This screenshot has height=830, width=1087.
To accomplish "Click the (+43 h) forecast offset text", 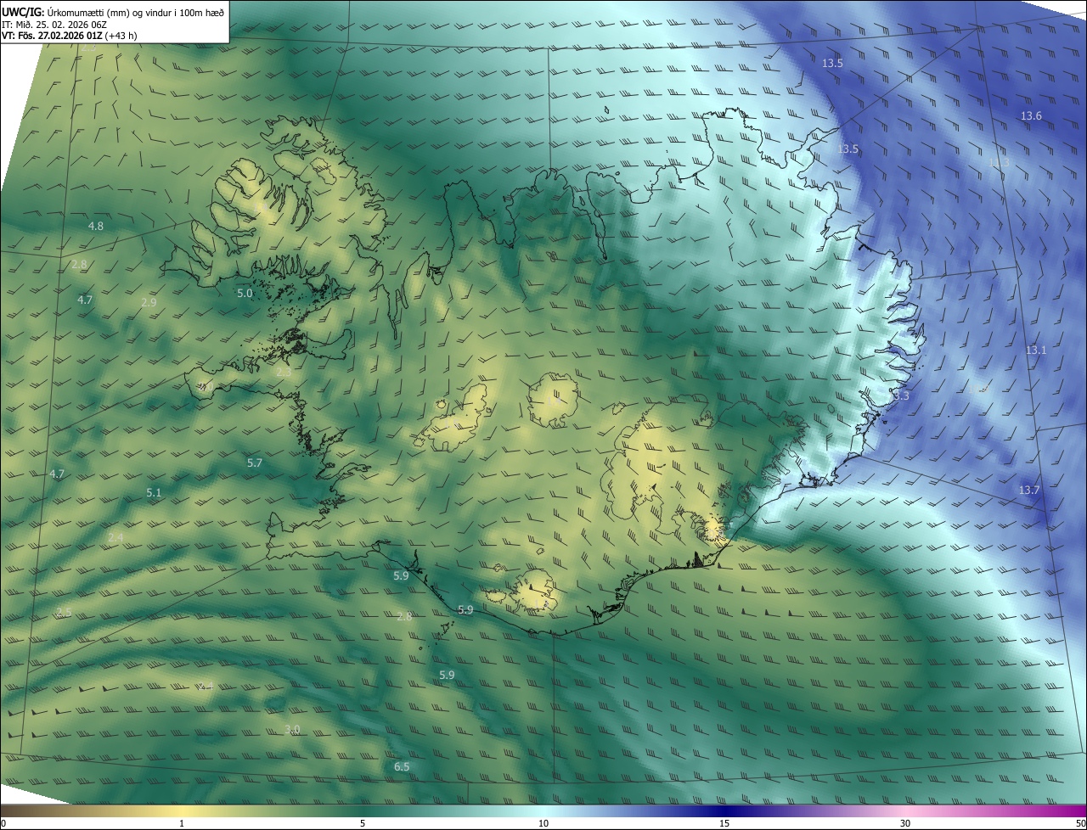I will 122,36.
